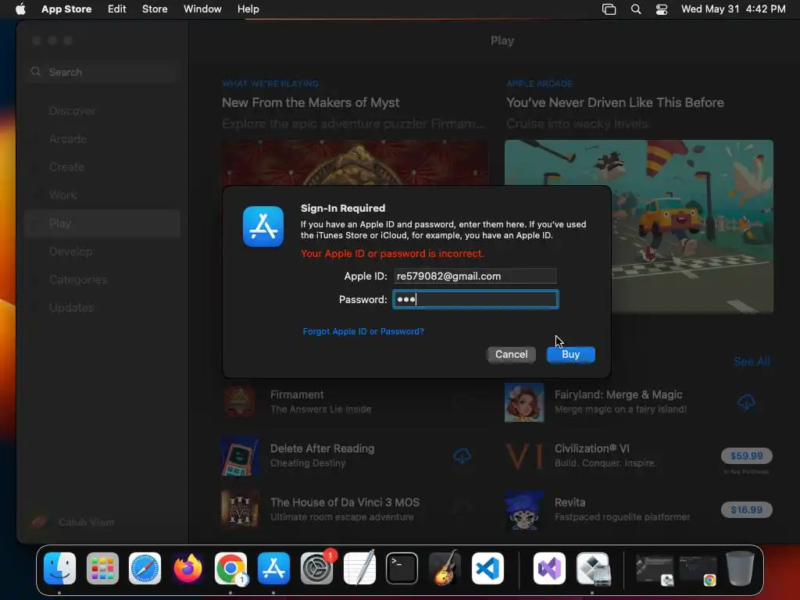Image resolution: width=800 pixels, height=600 pixels.
Task: Cancel the Sign-In Required dialog
Action: (x=511, y=355)
